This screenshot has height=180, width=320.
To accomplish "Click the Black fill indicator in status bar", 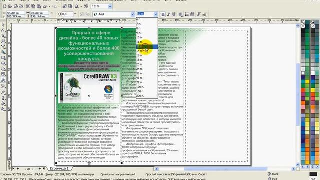I will click(x=313, y=174).
